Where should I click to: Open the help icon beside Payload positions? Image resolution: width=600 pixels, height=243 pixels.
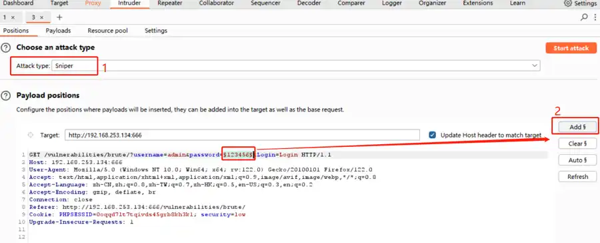point(5,96)
